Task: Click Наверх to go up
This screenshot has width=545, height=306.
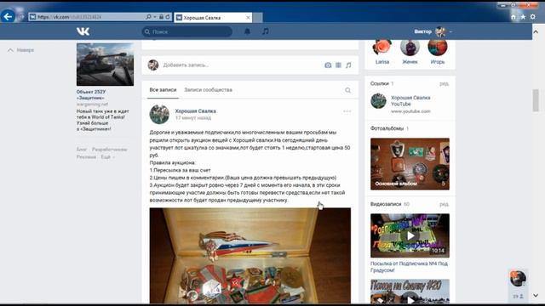Action: click(x=21, y=50)
